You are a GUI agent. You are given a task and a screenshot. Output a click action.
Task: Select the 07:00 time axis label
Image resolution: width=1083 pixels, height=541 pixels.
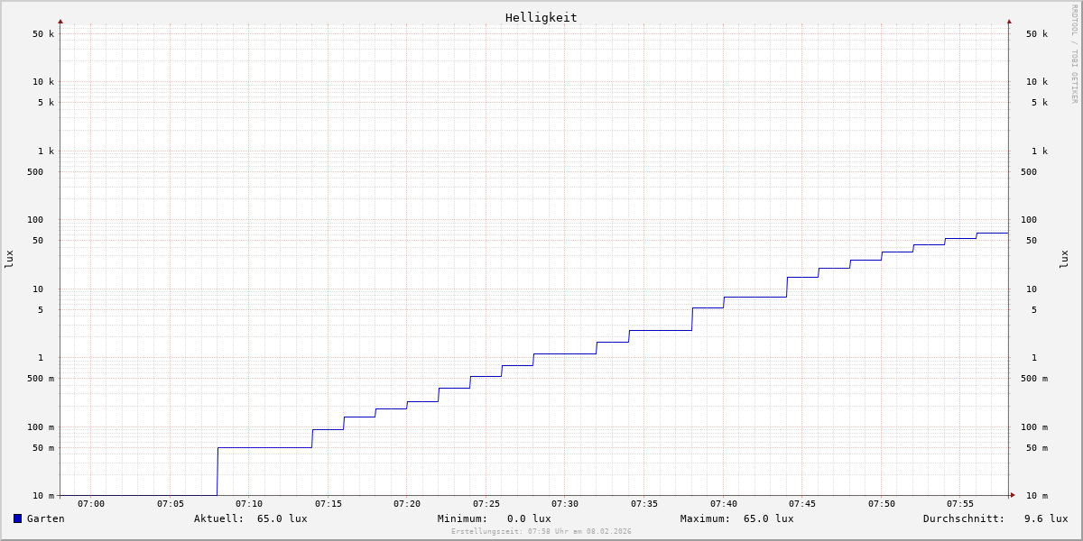tap(91, 504)
